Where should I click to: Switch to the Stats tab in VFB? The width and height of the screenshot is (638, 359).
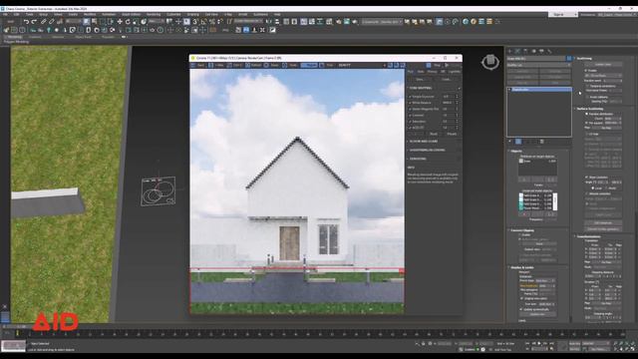pyautogui.click(x=421, y=71)
